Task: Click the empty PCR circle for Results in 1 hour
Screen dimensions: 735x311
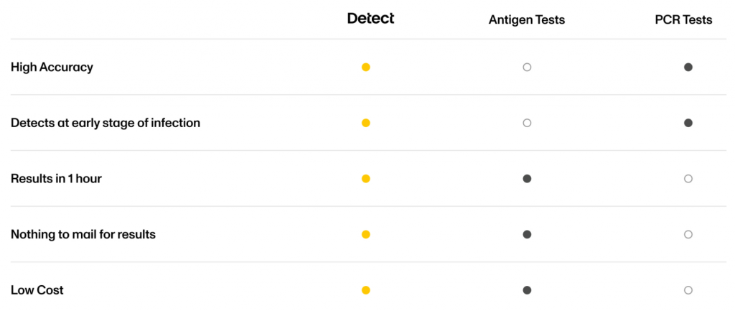Action: (688, 179)
